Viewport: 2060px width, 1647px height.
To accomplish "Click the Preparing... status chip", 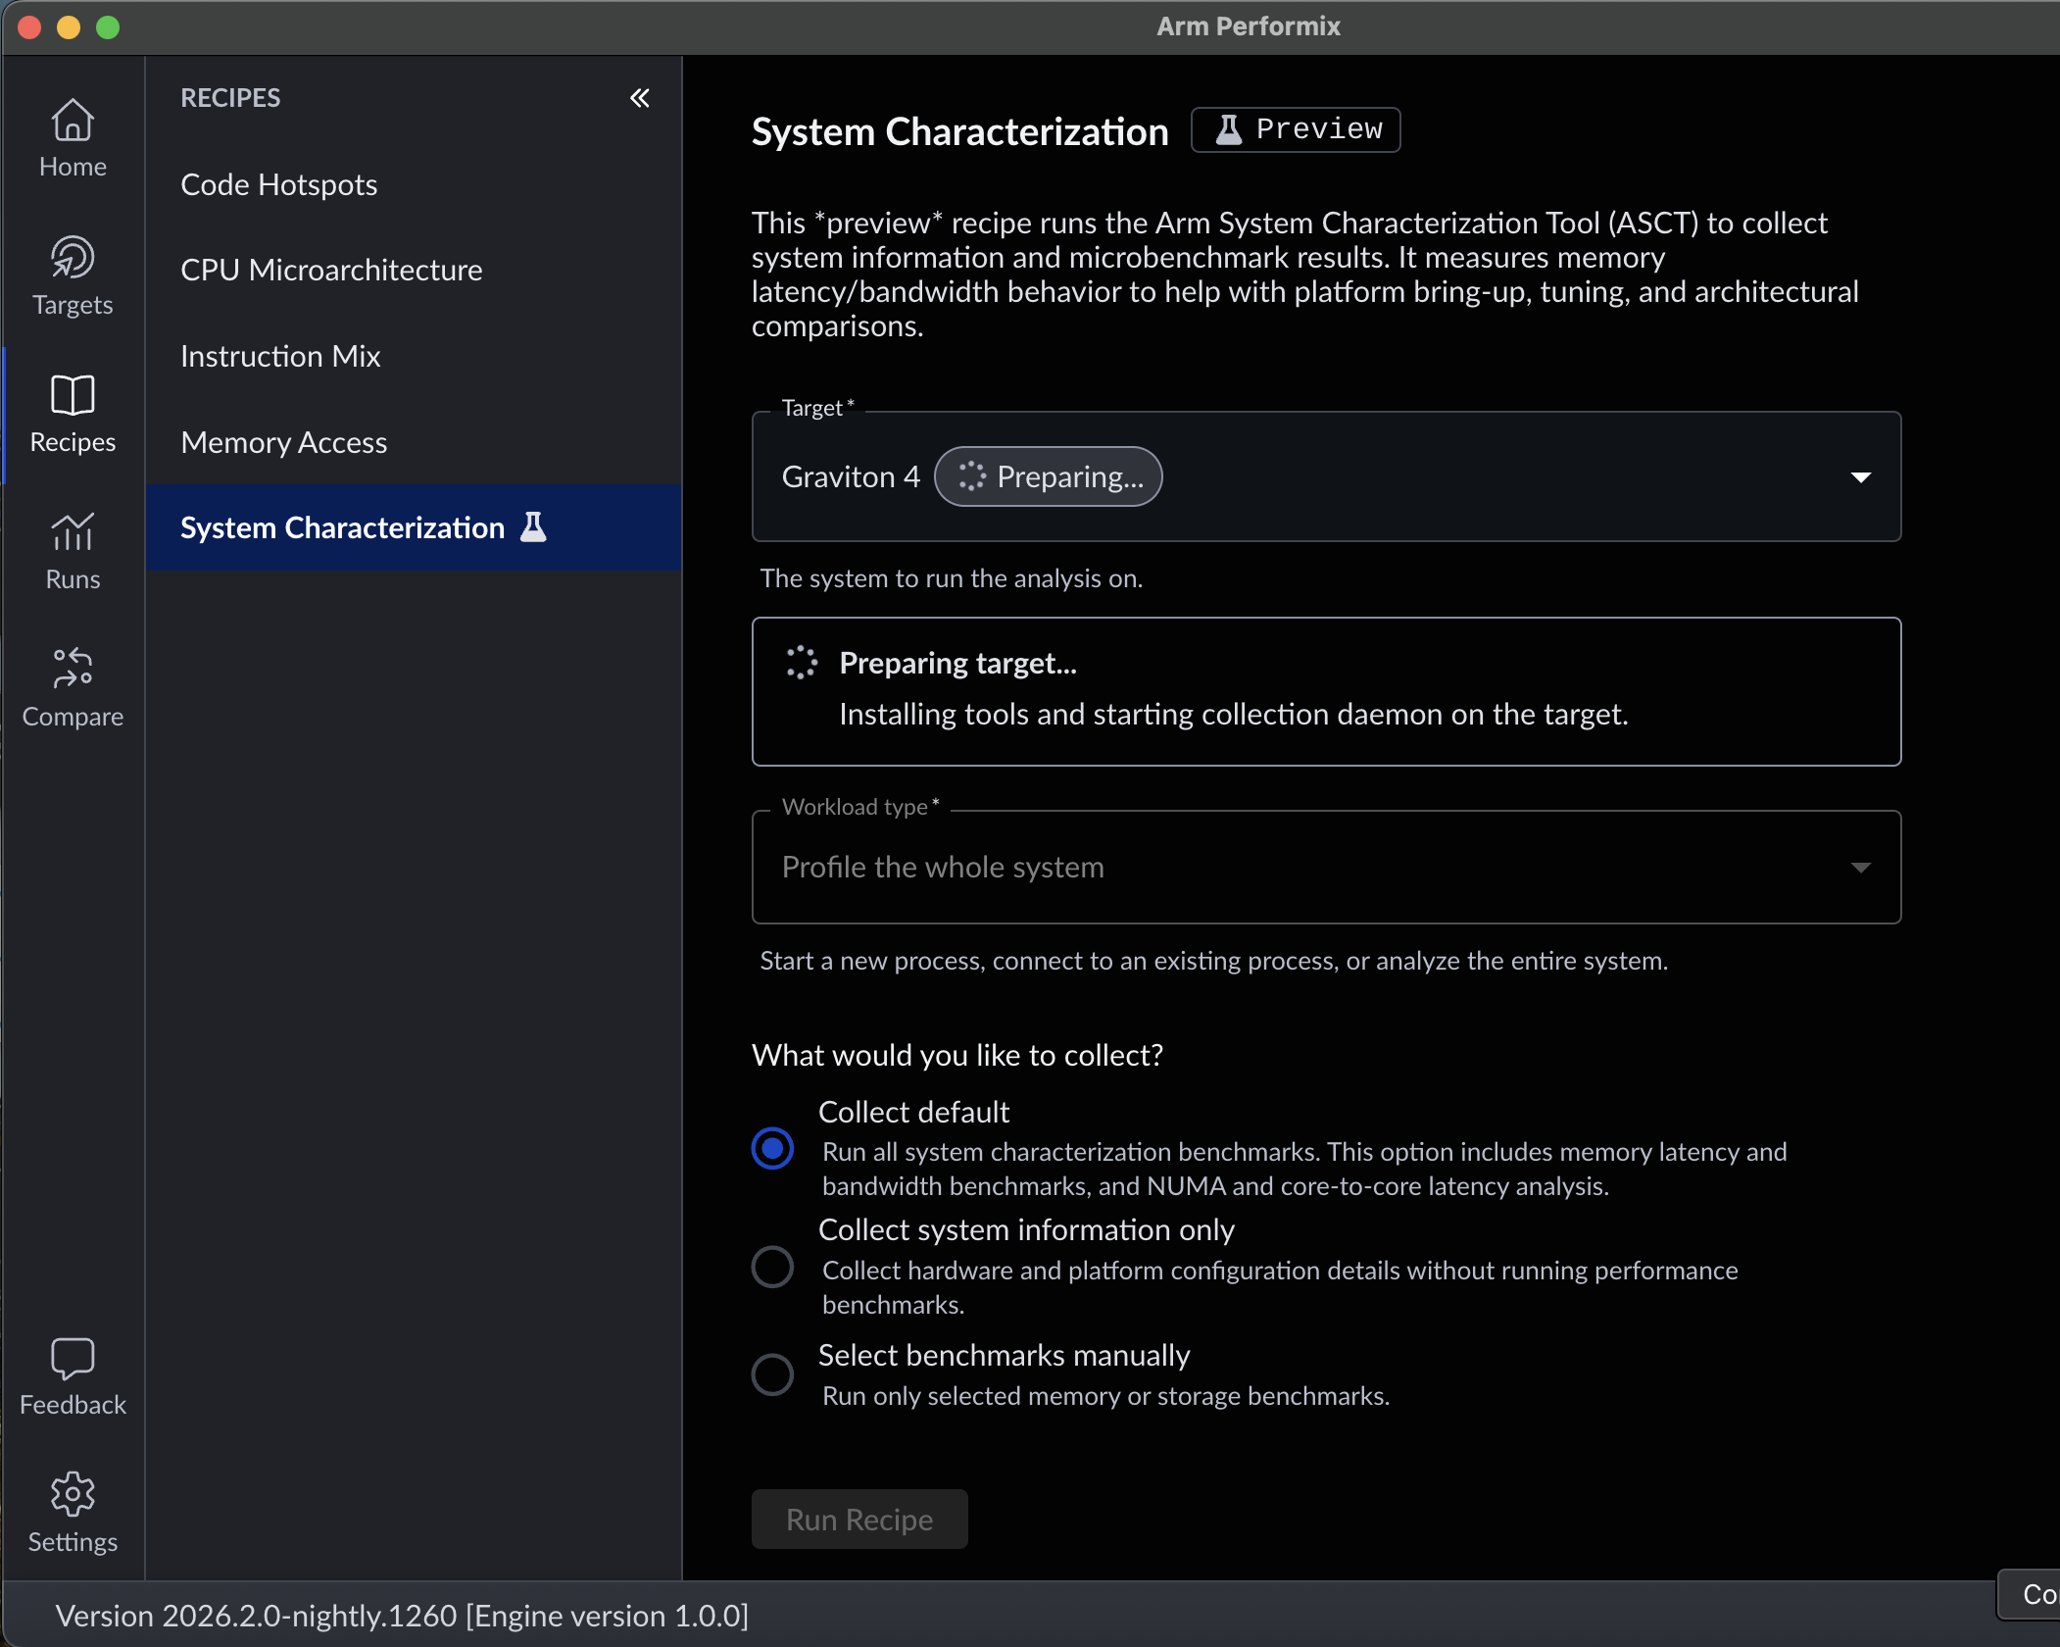I will pos(1049,476).
